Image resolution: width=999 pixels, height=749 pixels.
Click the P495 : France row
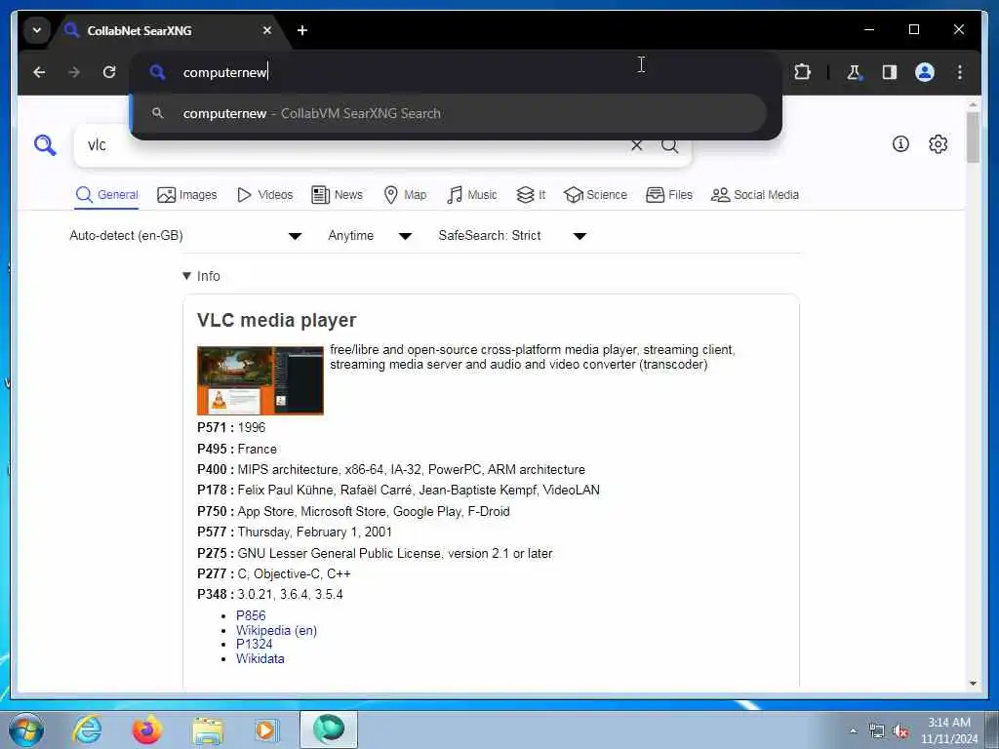tap(237, 449)
